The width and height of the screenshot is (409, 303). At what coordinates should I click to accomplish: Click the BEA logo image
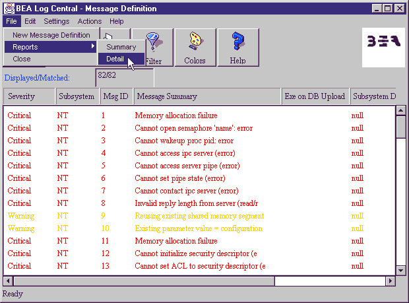[383, 48]
